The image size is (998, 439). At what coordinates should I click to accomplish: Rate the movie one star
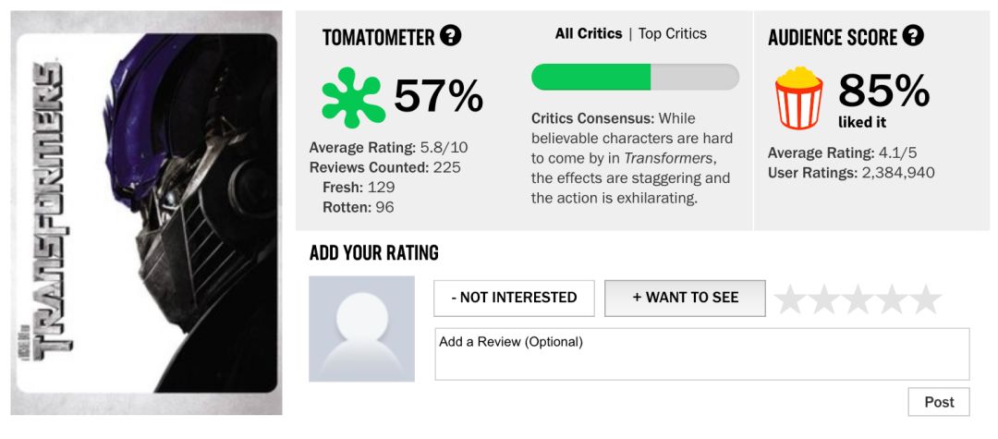tap(791, 299)
